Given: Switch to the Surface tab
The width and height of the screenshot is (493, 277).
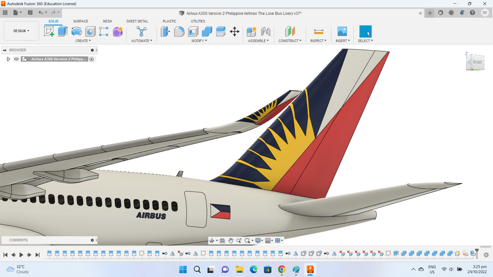Looking at the screenshot, I should [81, 21].
